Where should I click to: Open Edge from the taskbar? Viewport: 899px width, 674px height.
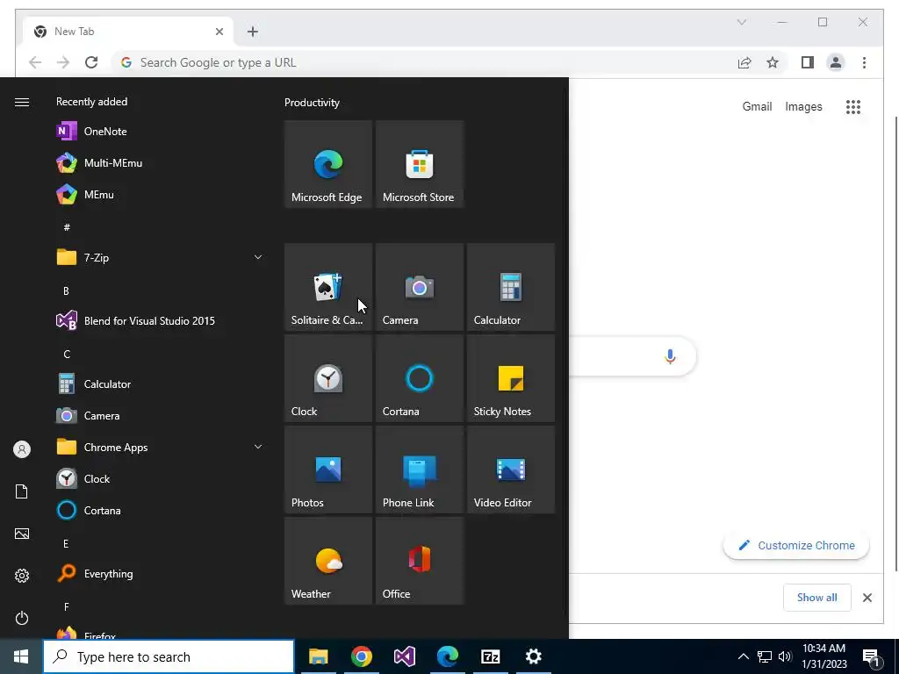tap(447, 656)
